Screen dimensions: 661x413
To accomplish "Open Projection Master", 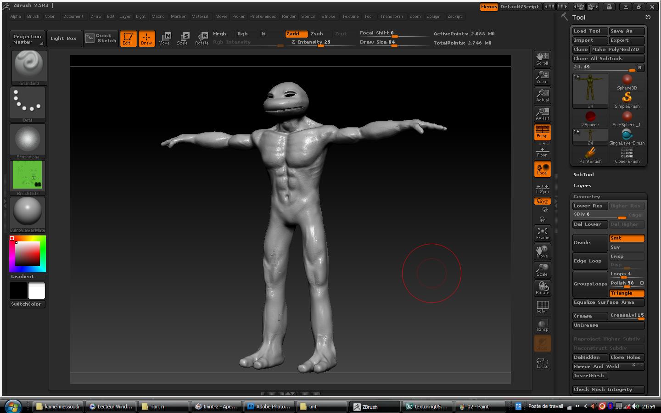I will tap(27, 39).
